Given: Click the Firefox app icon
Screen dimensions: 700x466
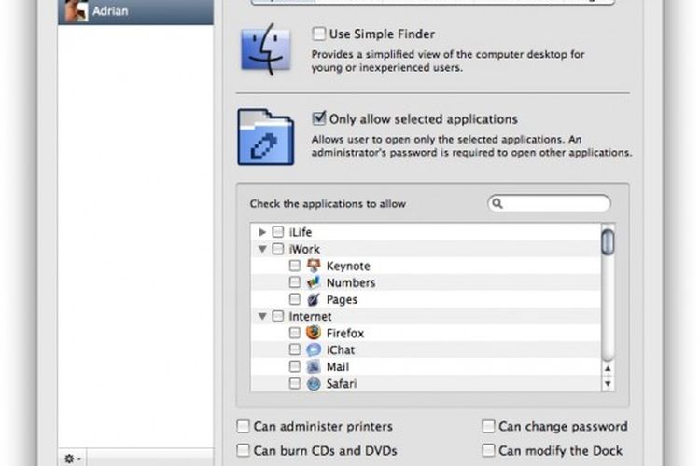Looking at the screenshot, I should pyautogui.click(x=314, y=333).
